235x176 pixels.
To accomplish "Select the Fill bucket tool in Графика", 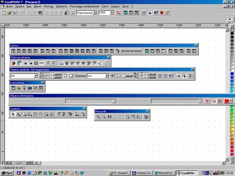I will (x=82, y=114).
